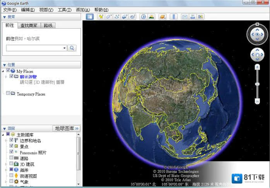The height and width of the screenshot is (188, 270).
Task: Click the add polygon toolbar icon
Action: coord(109,17)
